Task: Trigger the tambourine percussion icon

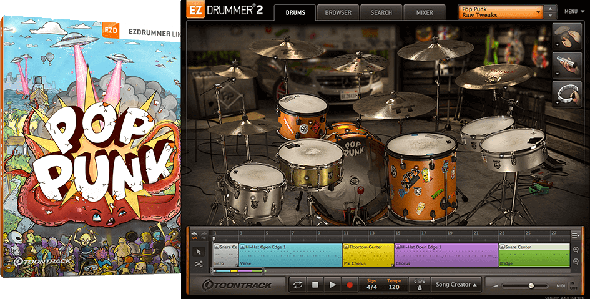Action: tap(568, 94)
